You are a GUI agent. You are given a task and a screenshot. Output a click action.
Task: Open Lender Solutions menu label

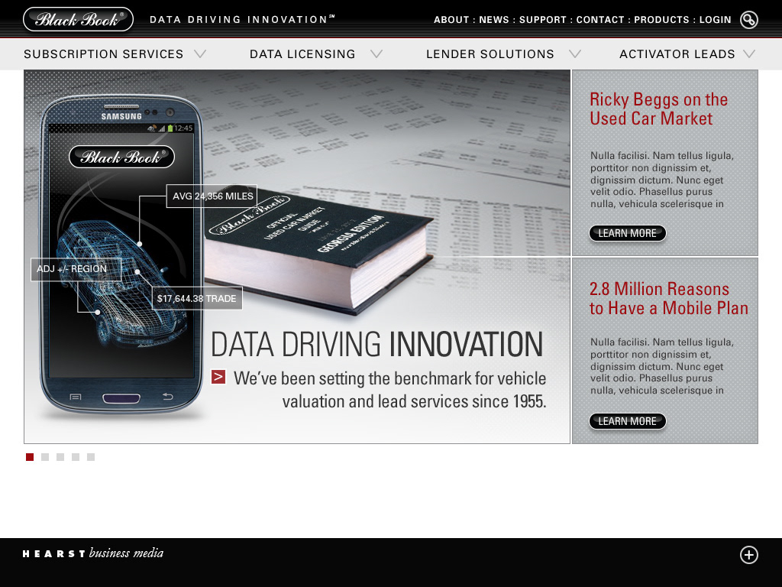pos(490,54)
